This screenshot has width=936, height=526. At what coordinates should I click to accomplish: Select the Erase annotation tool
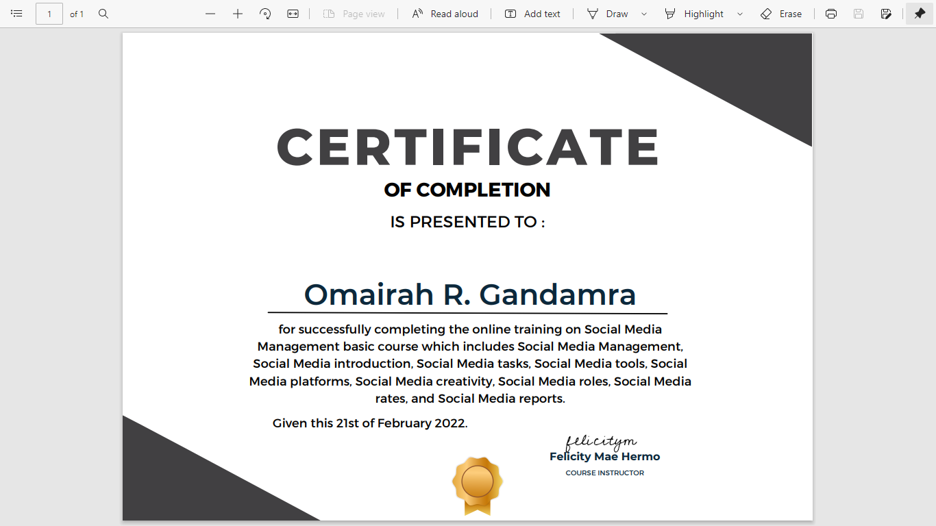coord(781,14)
